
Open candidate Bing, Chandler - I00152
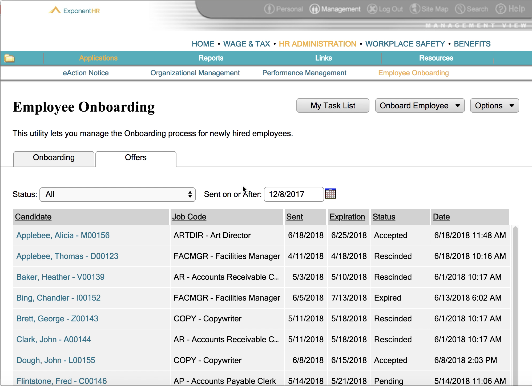click(x=58, y=298)
